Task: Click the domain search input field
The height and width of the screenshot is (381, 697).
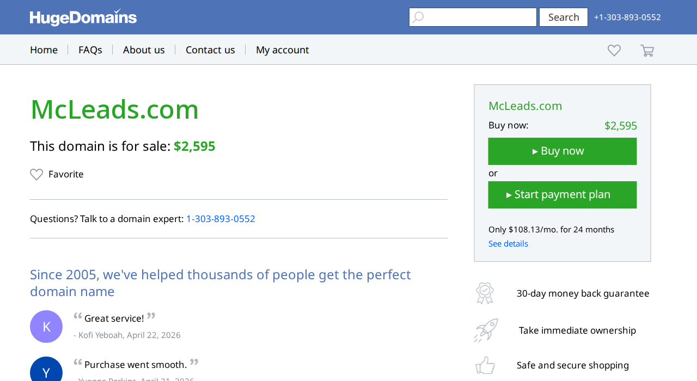Action: pyautogui.click(x=473, y=17)
